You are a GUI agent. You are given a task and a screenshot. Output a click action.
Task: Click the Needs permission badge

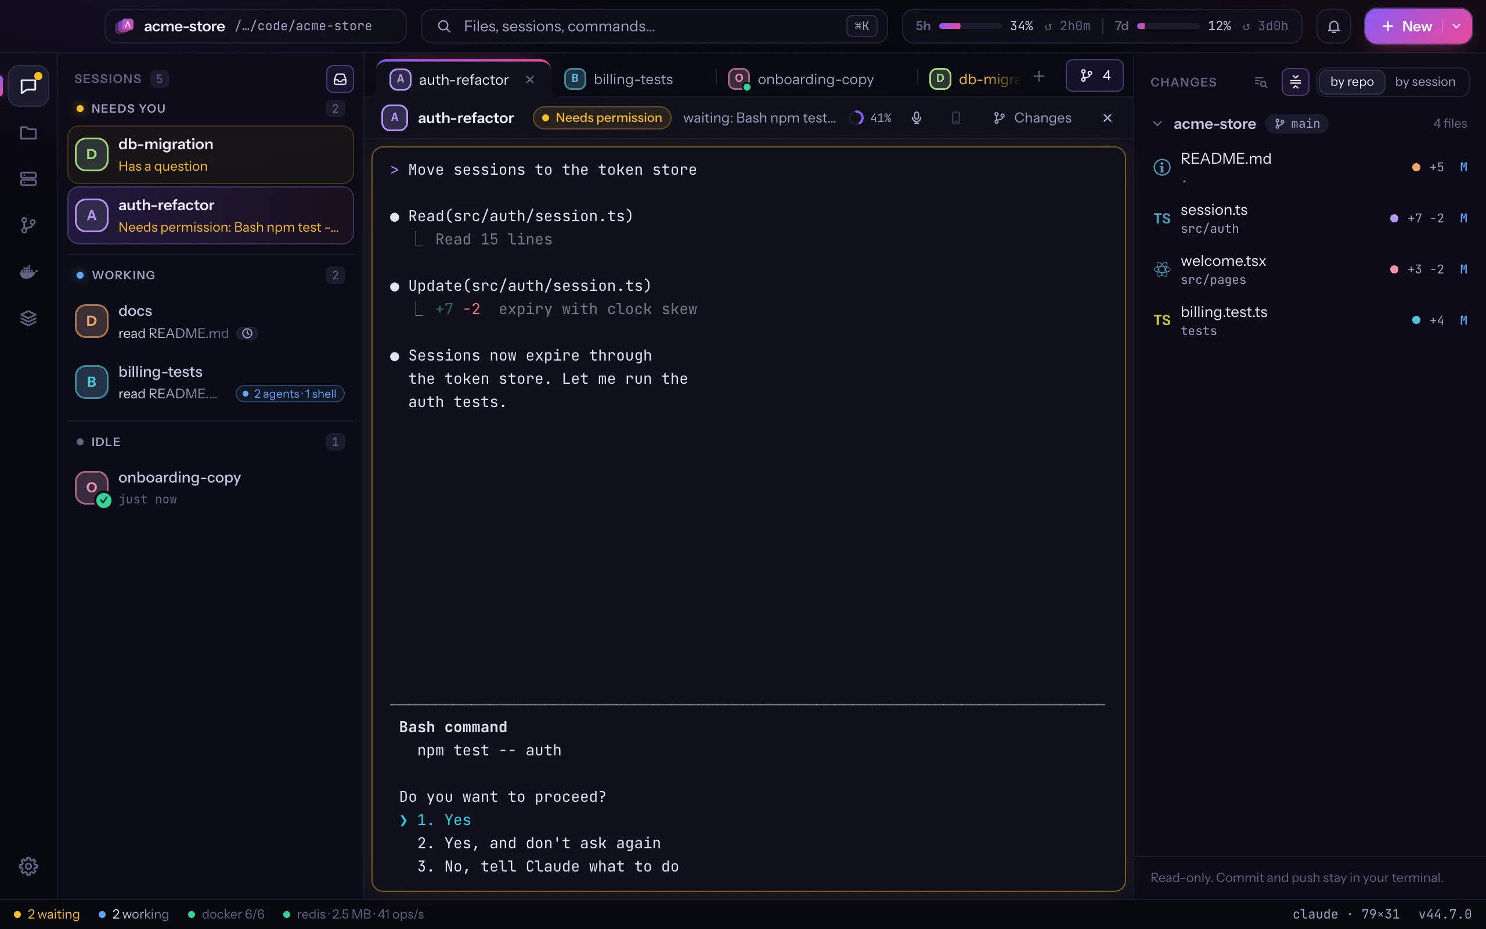[x=602, y=118]
